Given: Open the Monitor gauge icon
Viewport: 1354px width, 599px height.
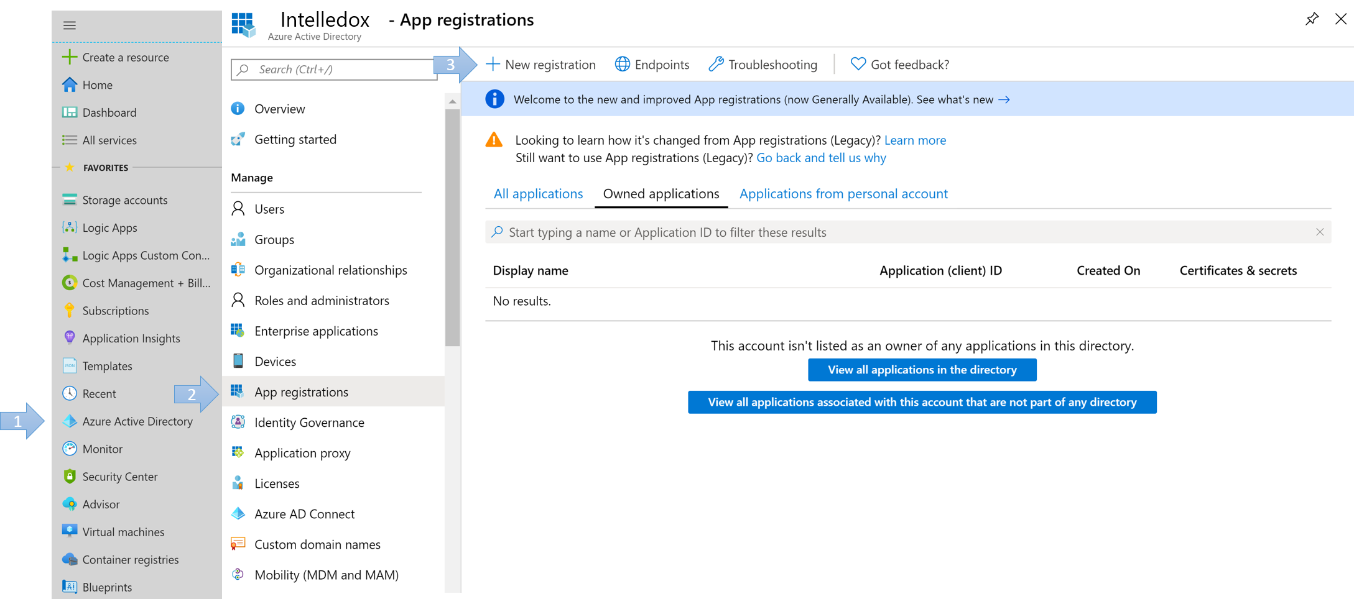Looking at the screenshot, I should pyautogui.click(x=70, y=449).
